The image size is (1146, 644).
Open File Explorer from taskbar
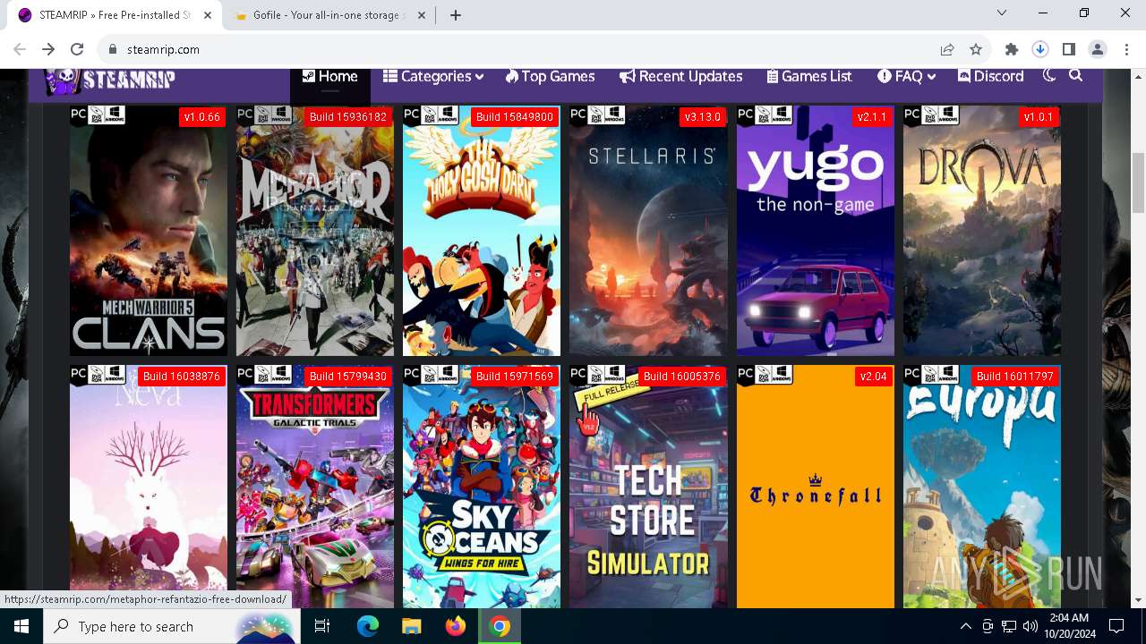click(x=412, y=626)
